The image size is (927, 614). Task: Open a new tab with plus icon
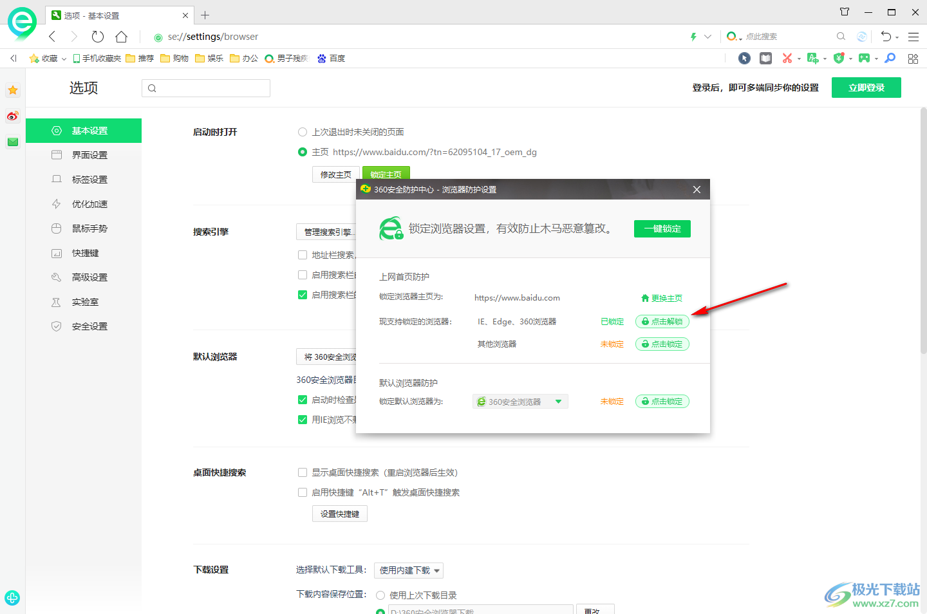205,15
